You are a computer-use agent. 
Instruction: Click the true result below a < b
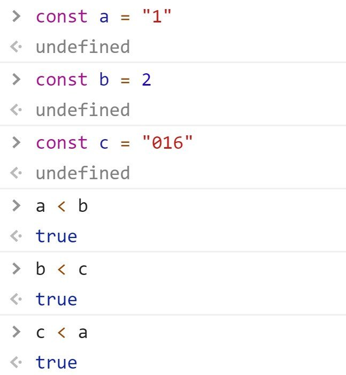click(56, 236)
